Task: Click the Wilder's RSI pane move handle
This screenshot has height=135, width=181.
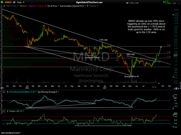Action: 8,111
